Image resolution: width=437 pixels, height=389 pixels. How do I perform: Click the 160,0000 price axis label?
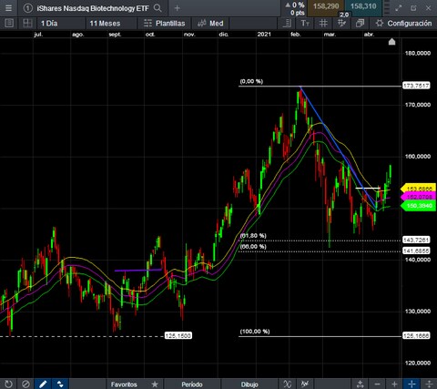(418, 157)
